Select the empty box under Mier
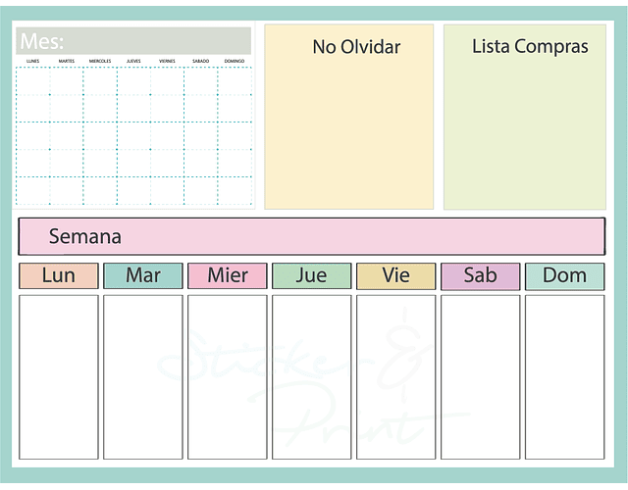 click(x=228, y=377)
